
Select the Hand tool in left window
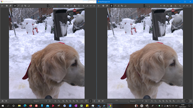click(x=15, y=6)
